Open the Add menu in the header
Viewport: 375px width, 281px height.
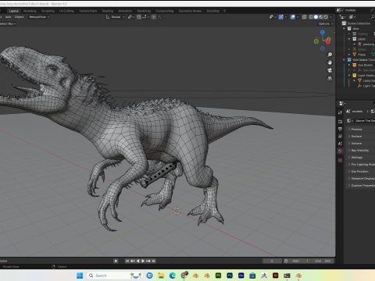[x=8, y=17]
